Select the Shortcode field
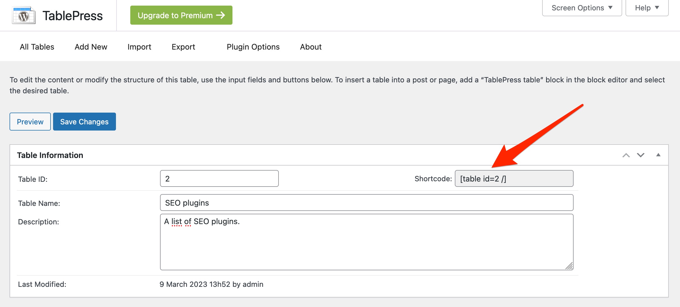Image resolution: width=680 pixels, height=307 pixels. [x=514, y=178]
